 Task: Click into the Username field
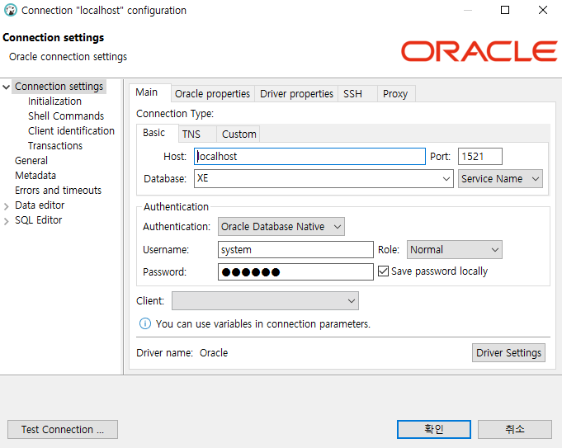point(295,249)
